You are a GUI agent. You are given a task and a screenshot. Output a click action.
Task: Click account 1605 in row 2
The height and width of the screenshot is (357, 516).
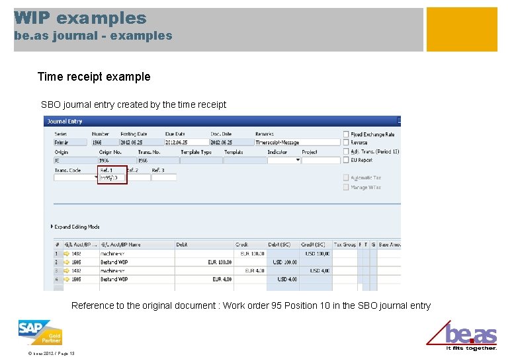[76, 262]
